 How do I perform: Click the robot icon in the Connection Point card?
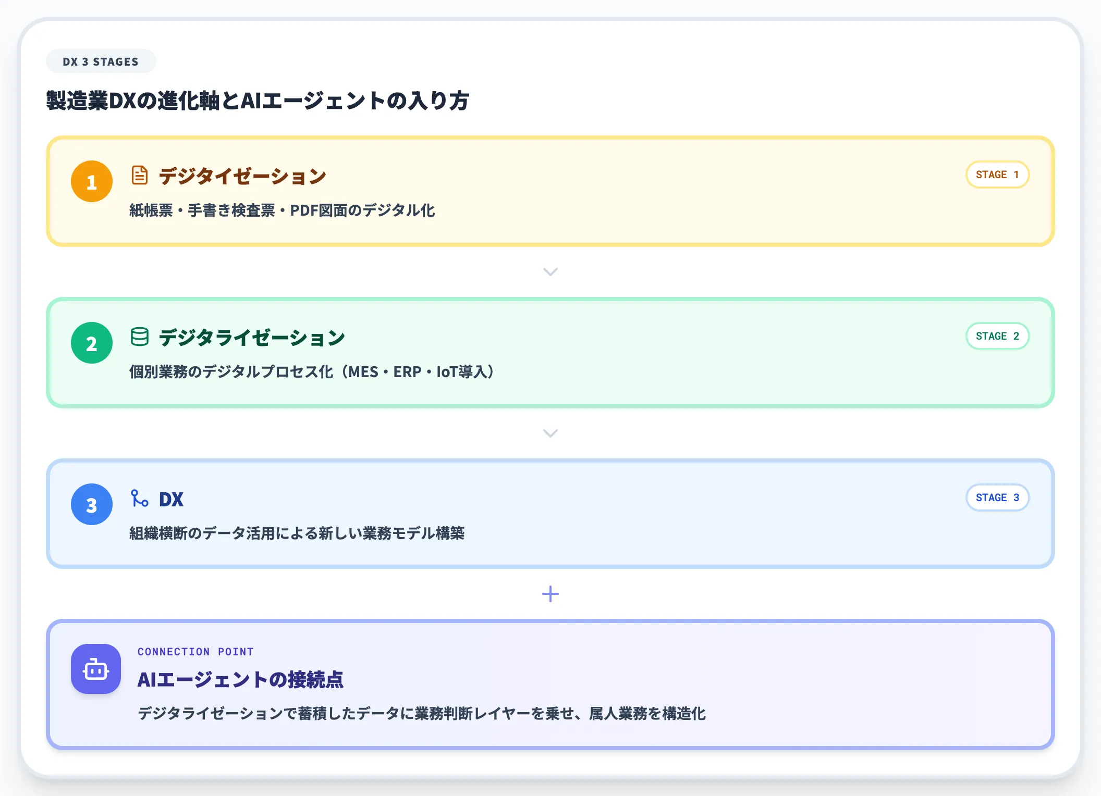point(95,669)
